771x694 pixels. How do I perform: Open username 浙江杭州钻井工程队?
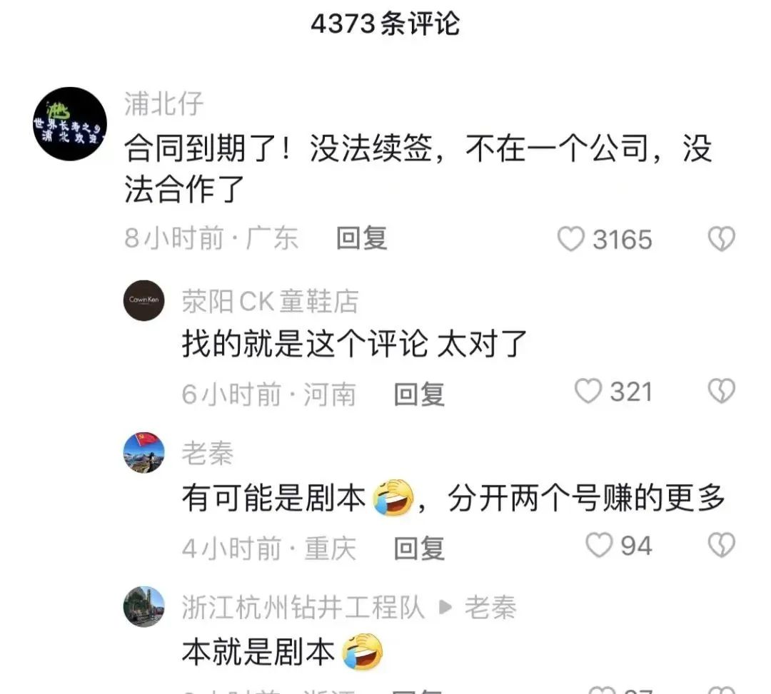click(x=303, y=607)
